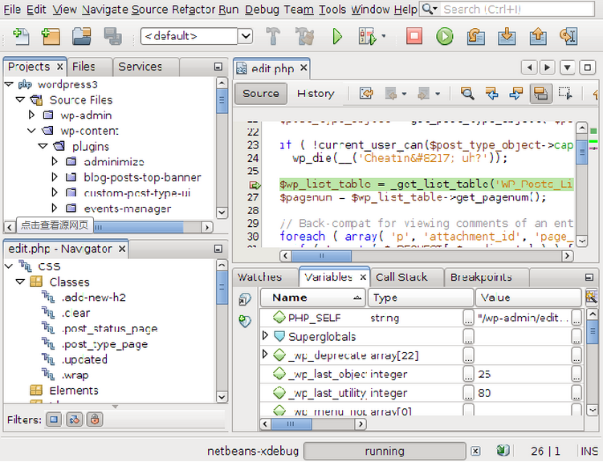Click the Step Into debug icon
This screenshot has width=603, height=462.
[507, 36]
